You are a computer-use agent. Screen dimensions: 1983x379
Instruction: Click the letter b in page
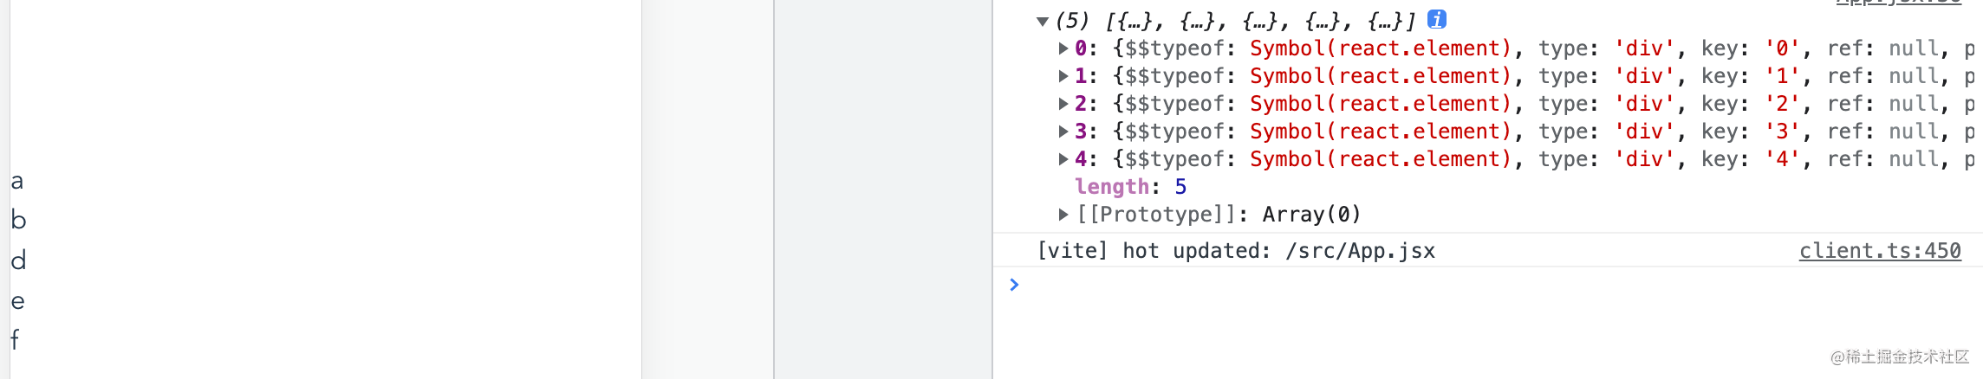point(18,220)
